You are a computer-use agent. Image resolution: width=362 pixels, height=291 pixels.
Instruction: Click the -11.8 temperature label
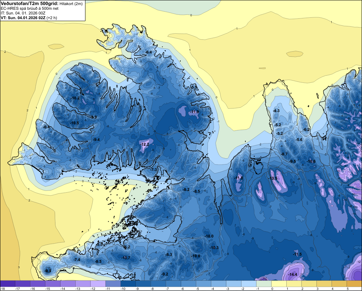(239, 178)
